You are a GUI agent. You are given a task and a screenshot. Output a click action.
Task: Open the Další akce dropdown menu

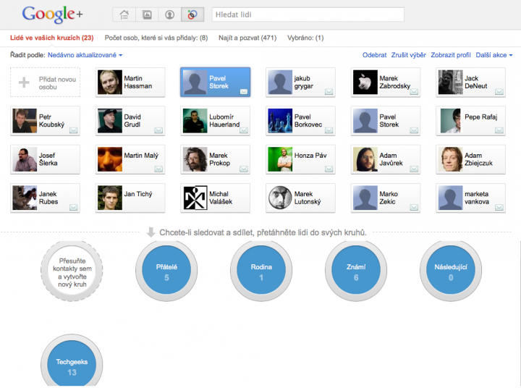click(494, 55)
